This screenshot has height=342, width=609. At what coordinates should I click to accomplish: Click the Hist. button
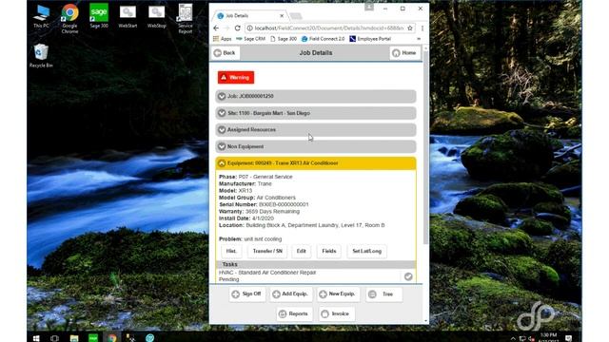[231, 251]
